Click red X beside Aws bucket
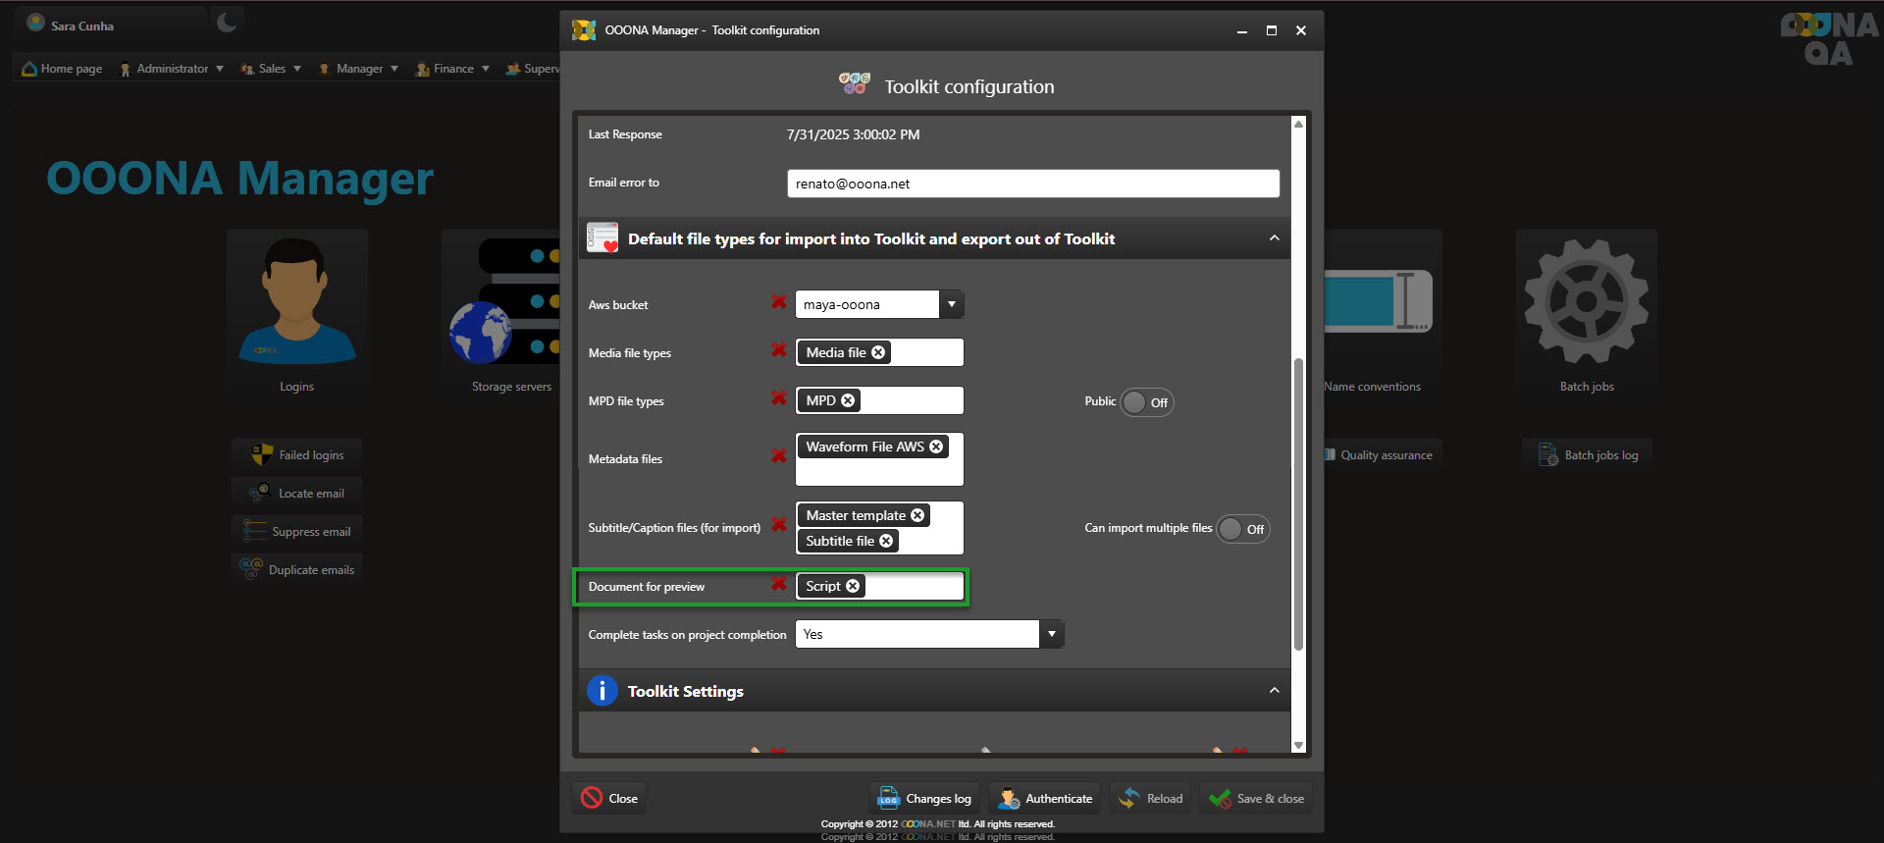Screen dimensions: 1884x843 click(x=778, y=302)
